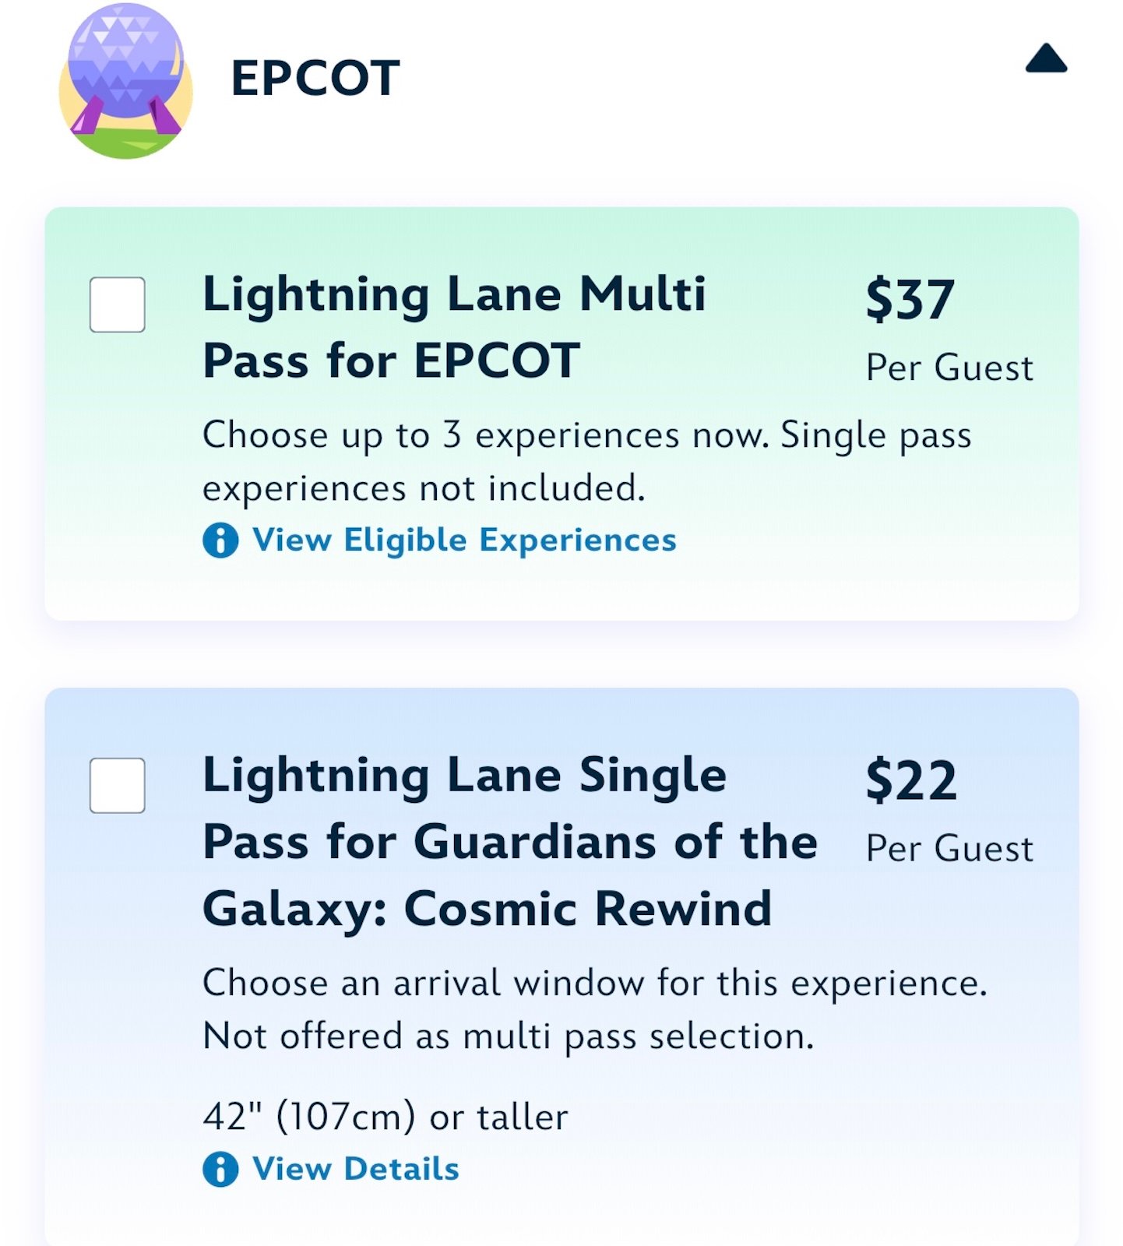The height and width of the screenshot is (1246, 1123).
Task: Tap the EPCOT section heading text
Action: click(315, 79)
